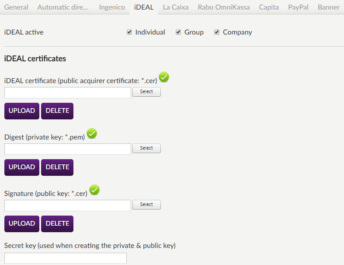The width and height of the screenshot is (344, 265).
Task: Toggle the Individual checkbox for iDEAL active
Action: point(129,32)
